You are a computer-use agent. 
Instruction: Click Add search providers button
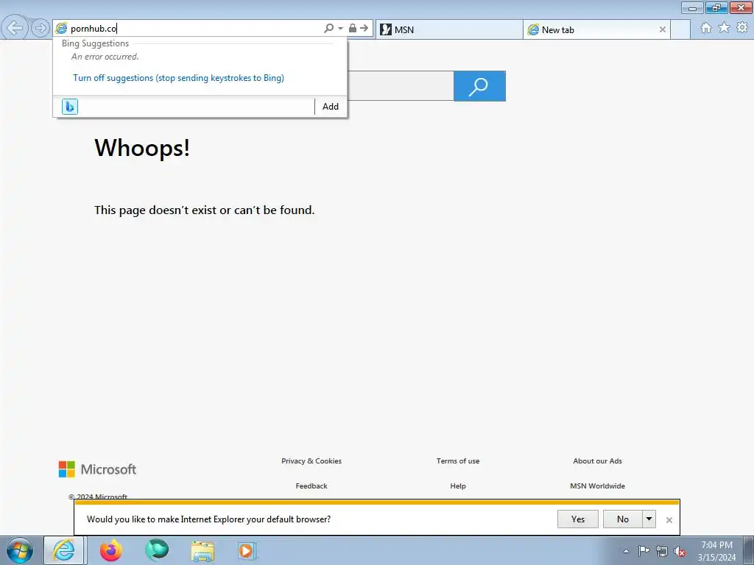(x=331, y=107)
